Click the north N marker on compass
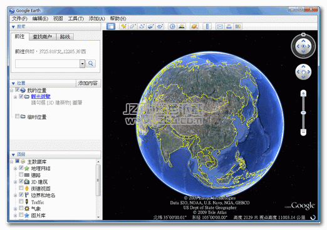The image size is (327, 230). pyautogui.click(x=303, y=34)
